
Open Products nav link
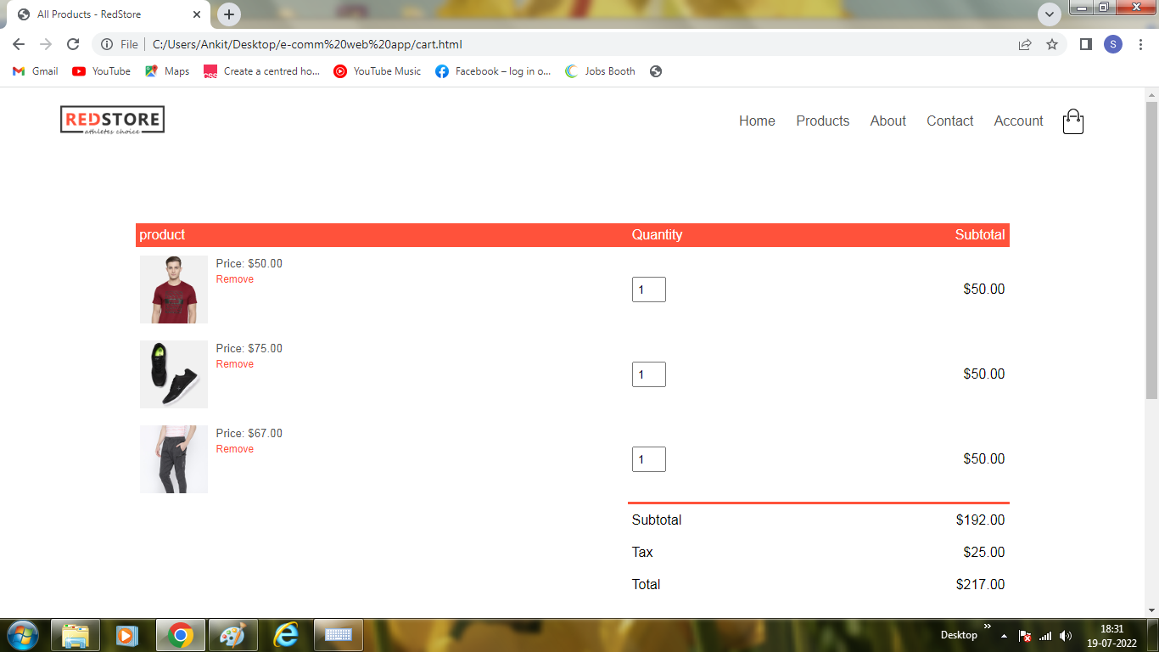[823, 121]
